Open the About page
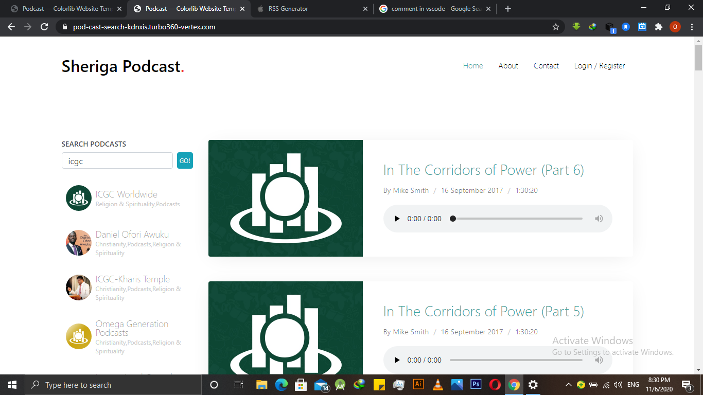This screenshot has width=703, height=395. coord(508,66)
